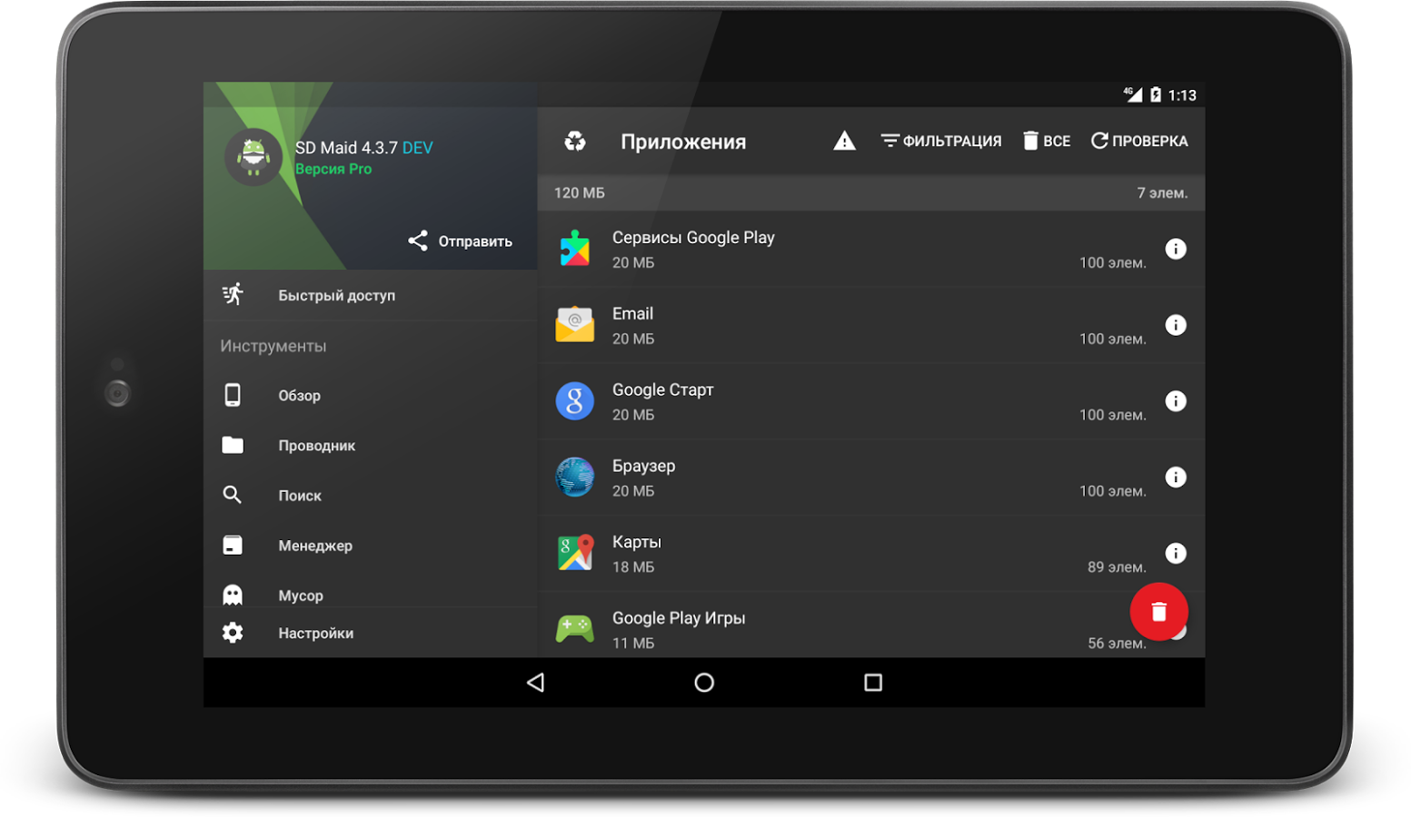Click the Версия Pro label
Image resolution: width=1411 pixels, height=817 pixels.
point(333,169)
